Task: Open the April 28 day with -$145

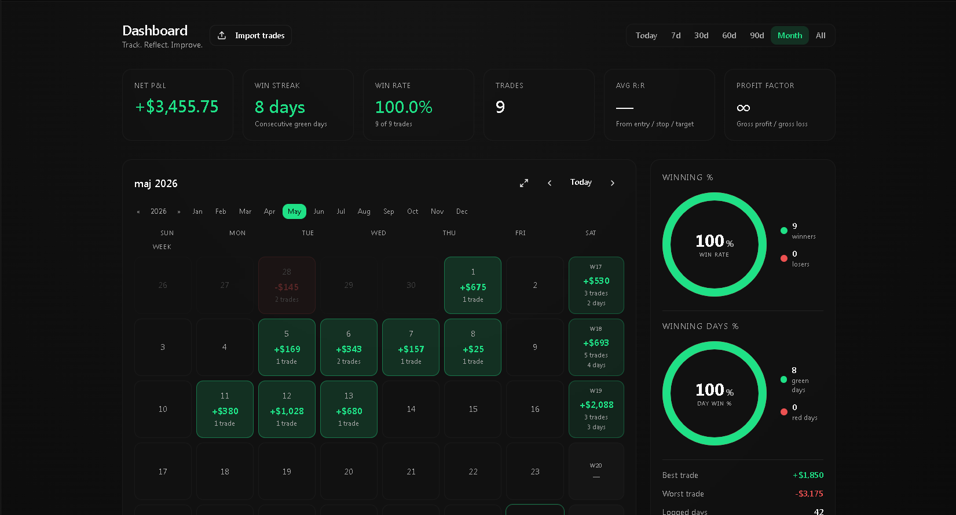Action: tap(287, 285)
